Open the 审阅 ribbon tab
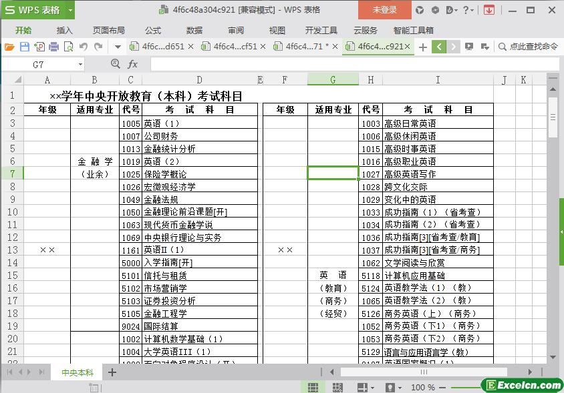The width and height of the screenshot is (564, 393). (236, 31)
